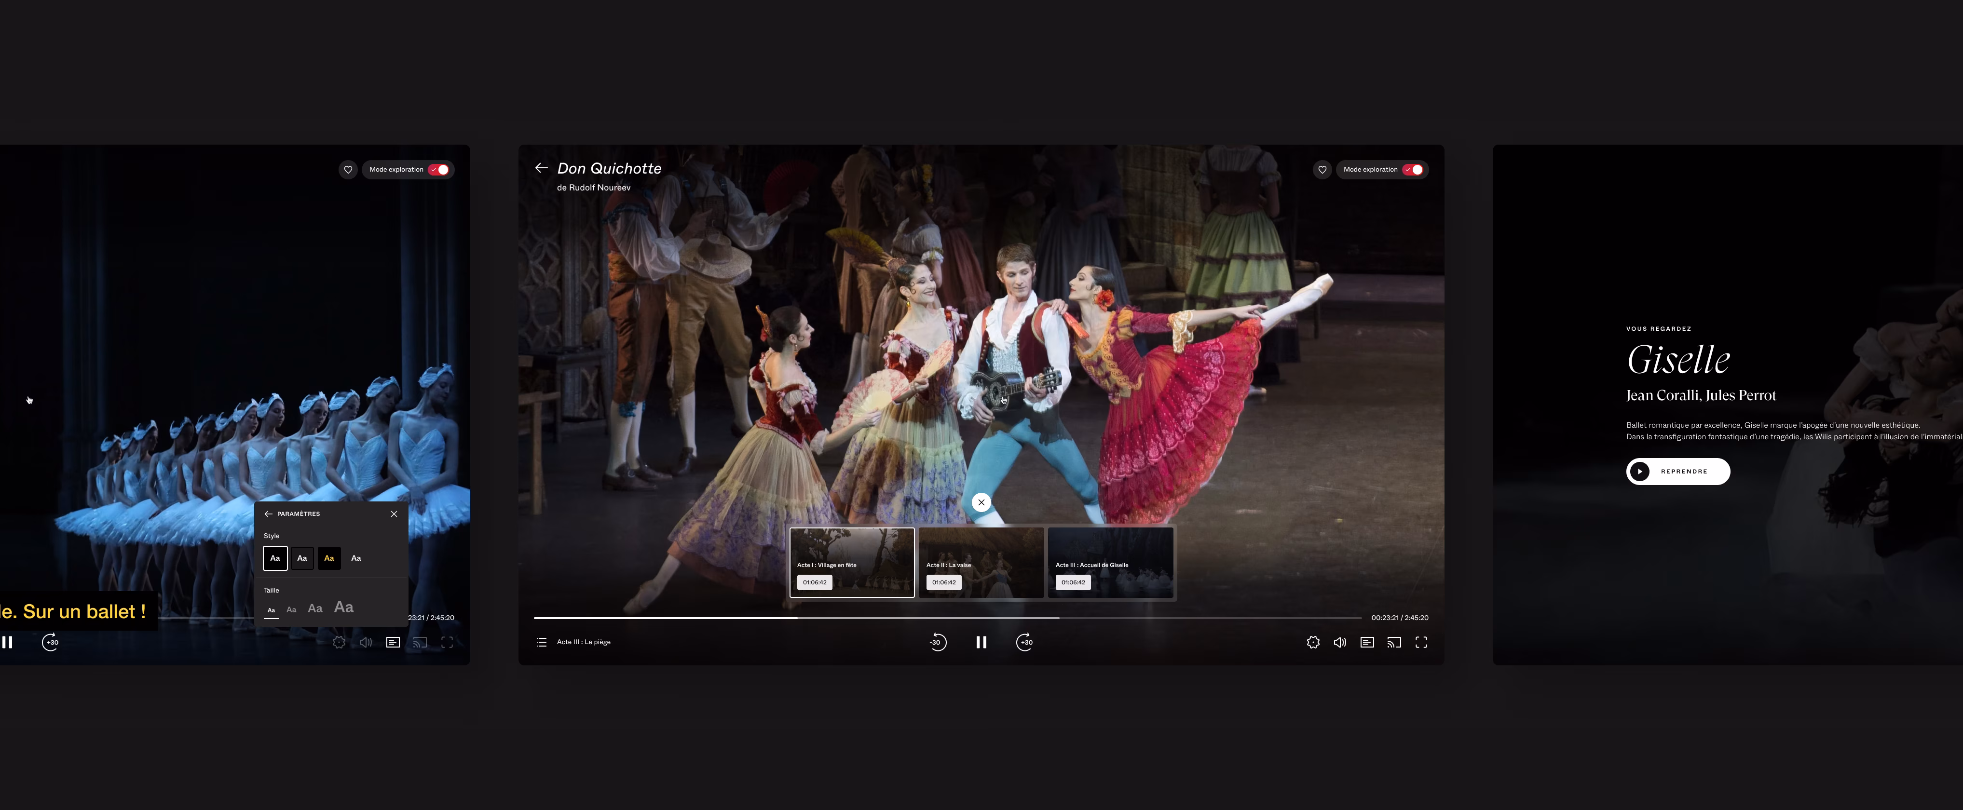The width and height of the screenshot is (1963, 810).
Task: Select the fourth plain Aa subtitle style
Action: coord(356,558)
